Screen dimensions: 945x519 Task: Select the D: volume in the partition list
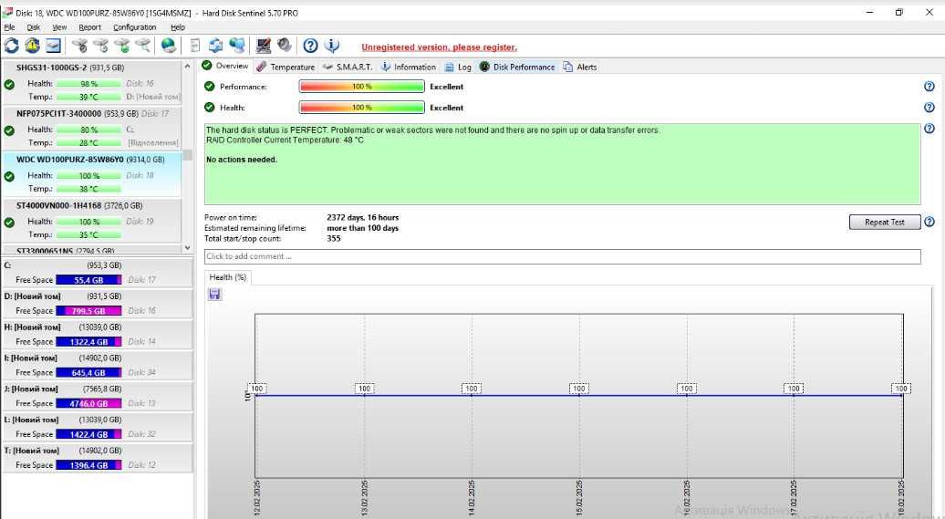(97, 304)
